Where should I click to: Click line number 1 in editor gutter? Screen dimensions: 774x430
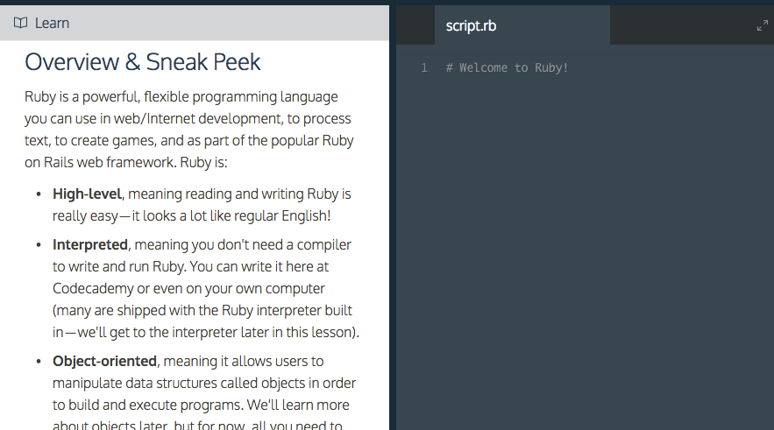(424, 67)
